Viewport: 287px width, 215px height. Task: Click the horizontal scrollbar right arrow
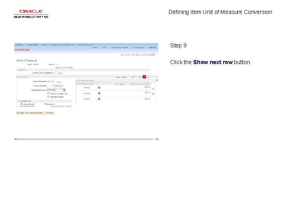point(157,139)
